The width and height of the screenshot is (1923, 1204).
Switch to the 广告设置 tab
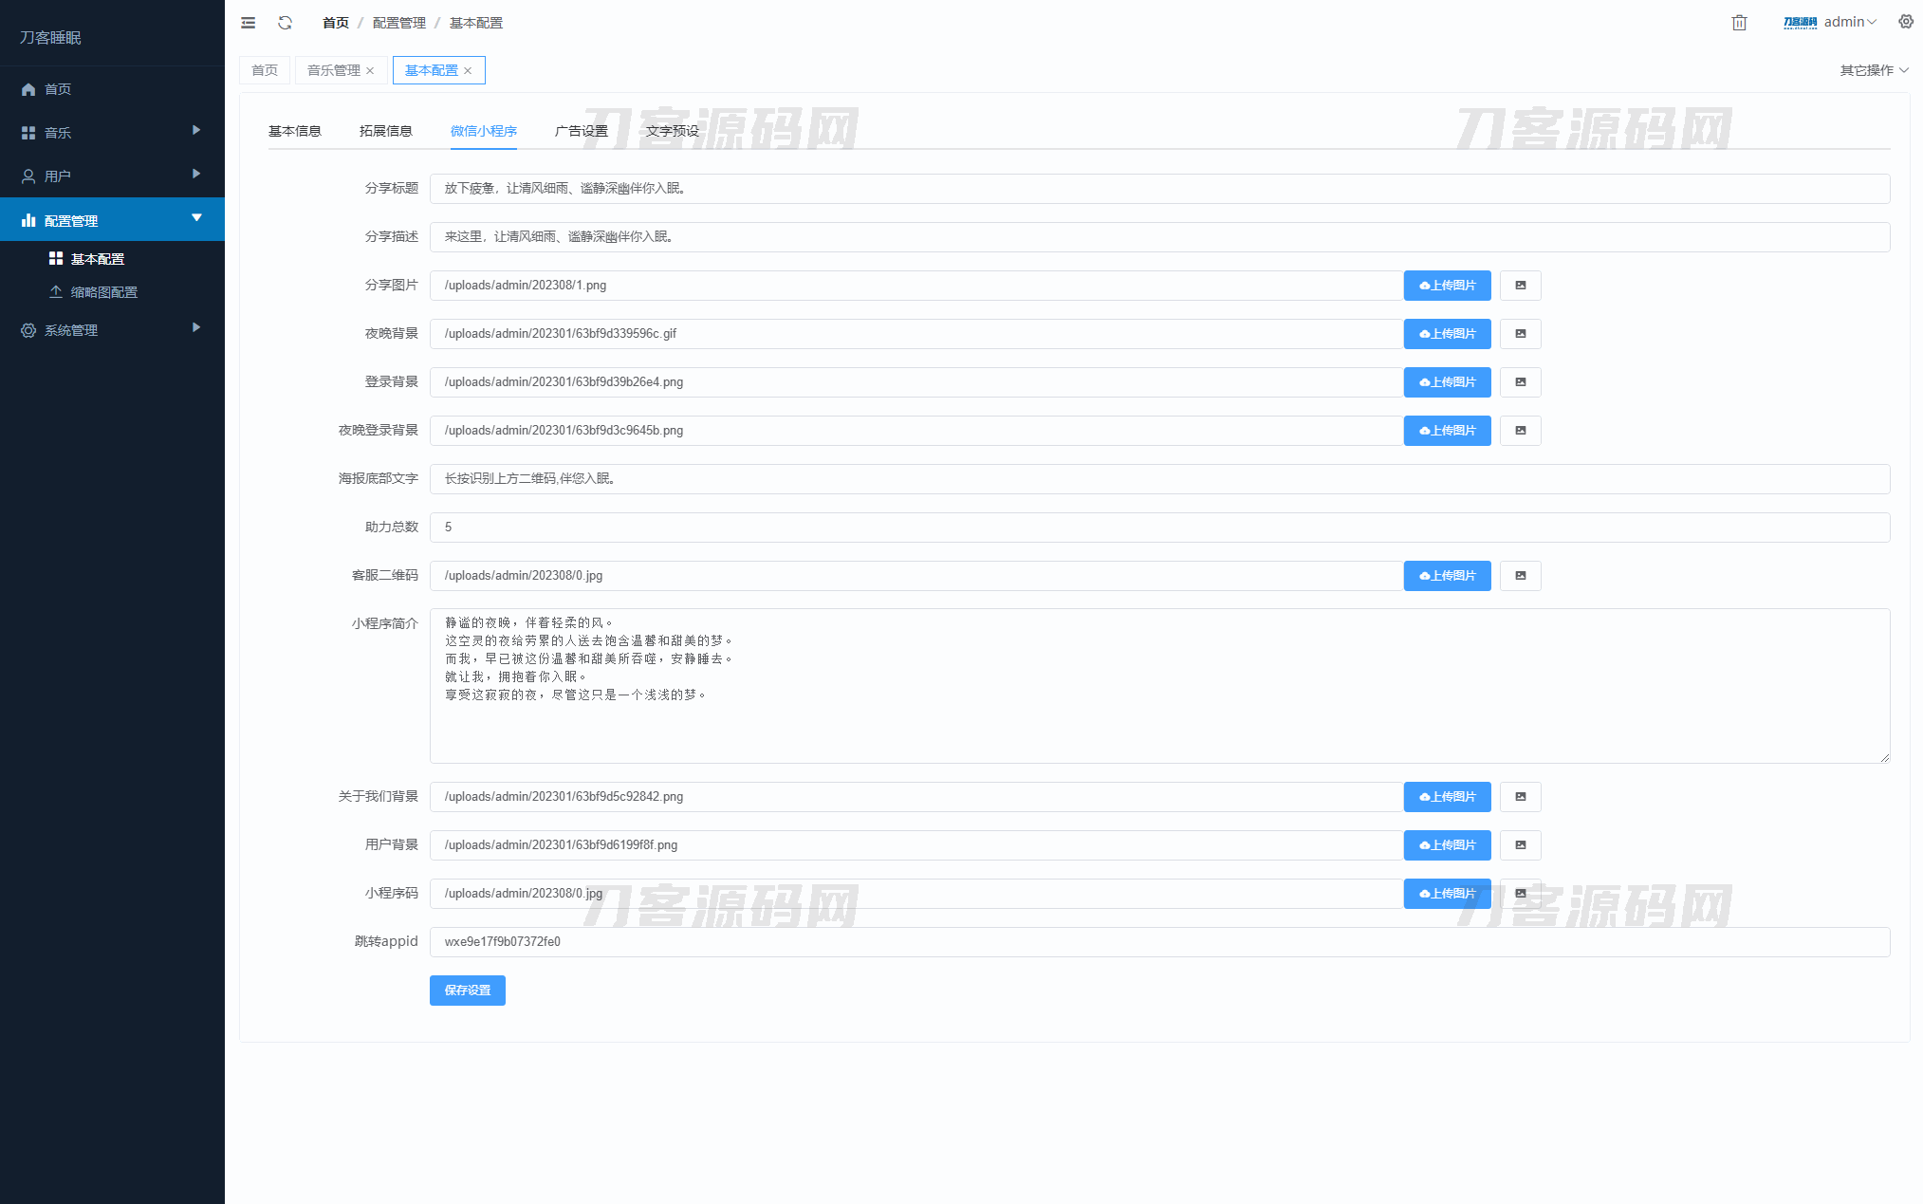pos(581,131)
